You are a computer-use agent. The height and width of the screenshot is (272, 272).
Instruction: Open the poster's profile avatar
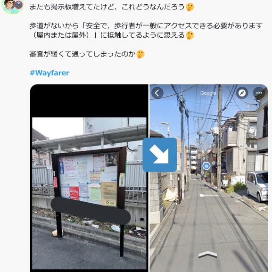pyautogui.click(x=12, y=5)
